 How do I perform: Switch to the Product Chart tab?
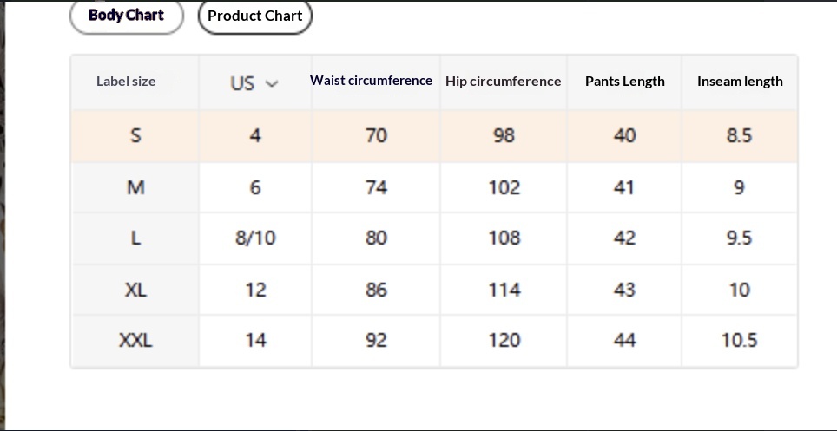point(254,16)
